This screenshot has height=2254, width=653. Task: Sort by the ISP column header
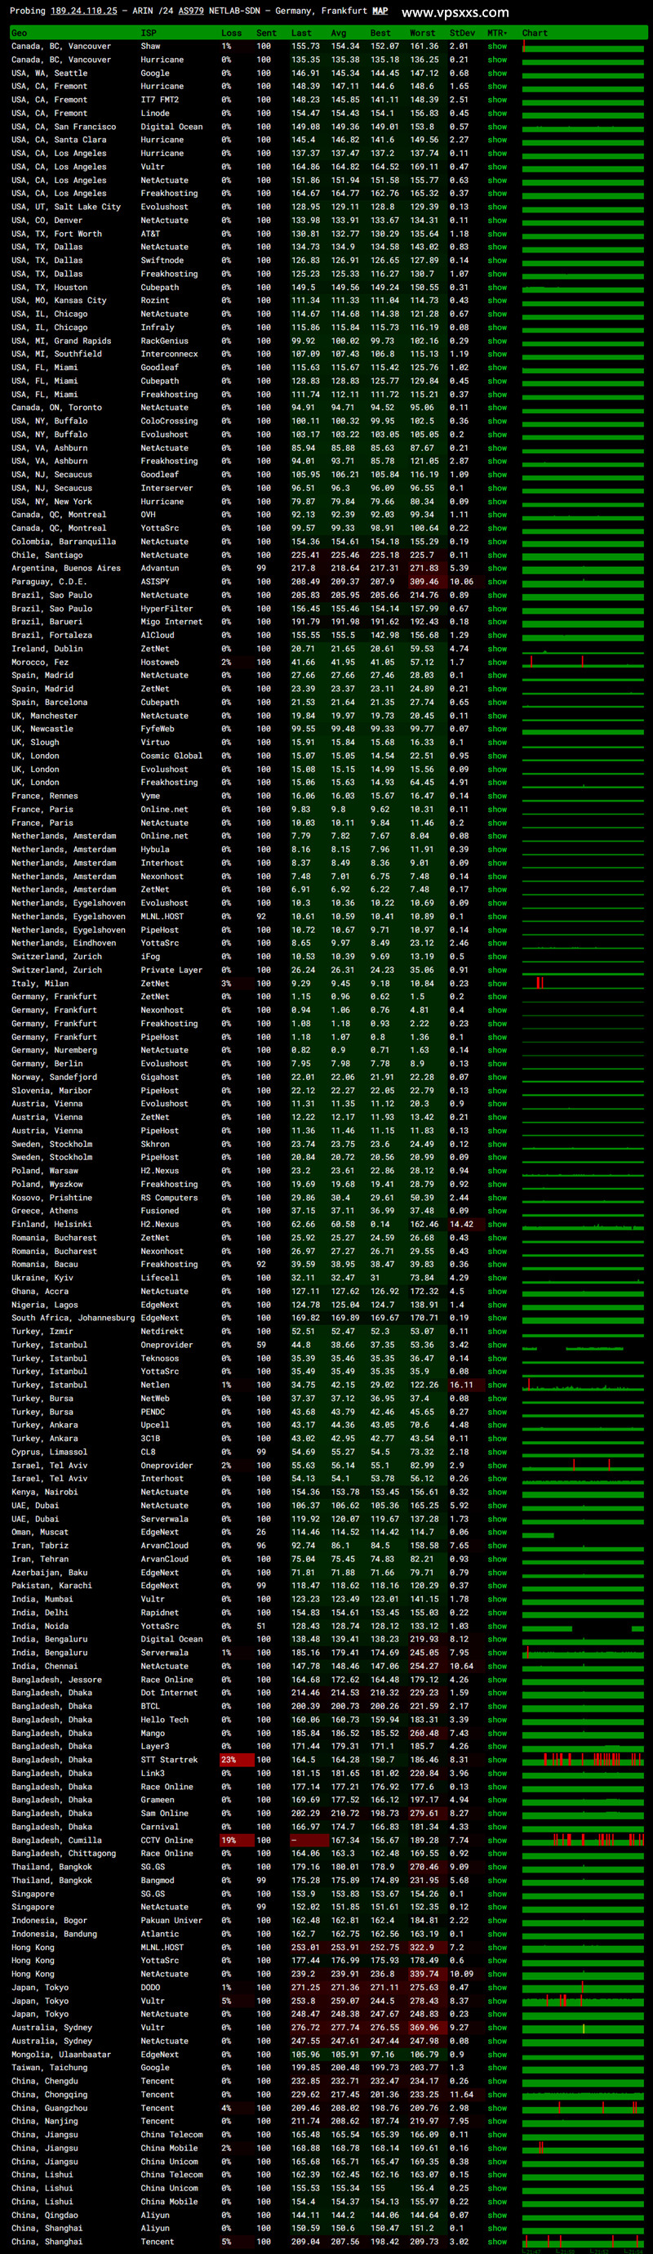[x=149, y=33]
